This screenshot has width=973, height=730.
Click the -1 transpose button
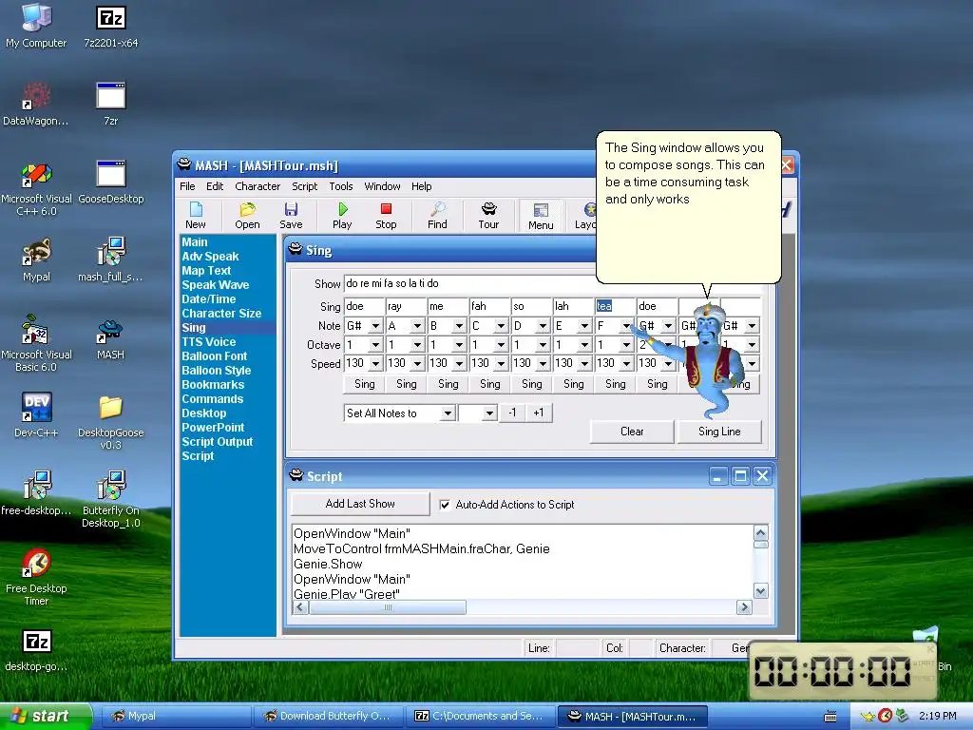point(512,413)
